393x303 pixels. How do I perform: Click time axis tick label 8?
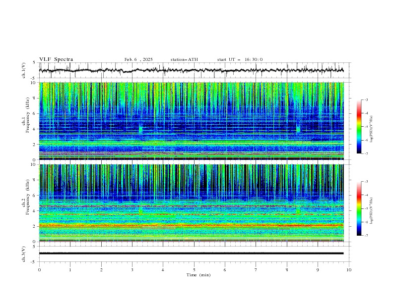pos(287,270)
